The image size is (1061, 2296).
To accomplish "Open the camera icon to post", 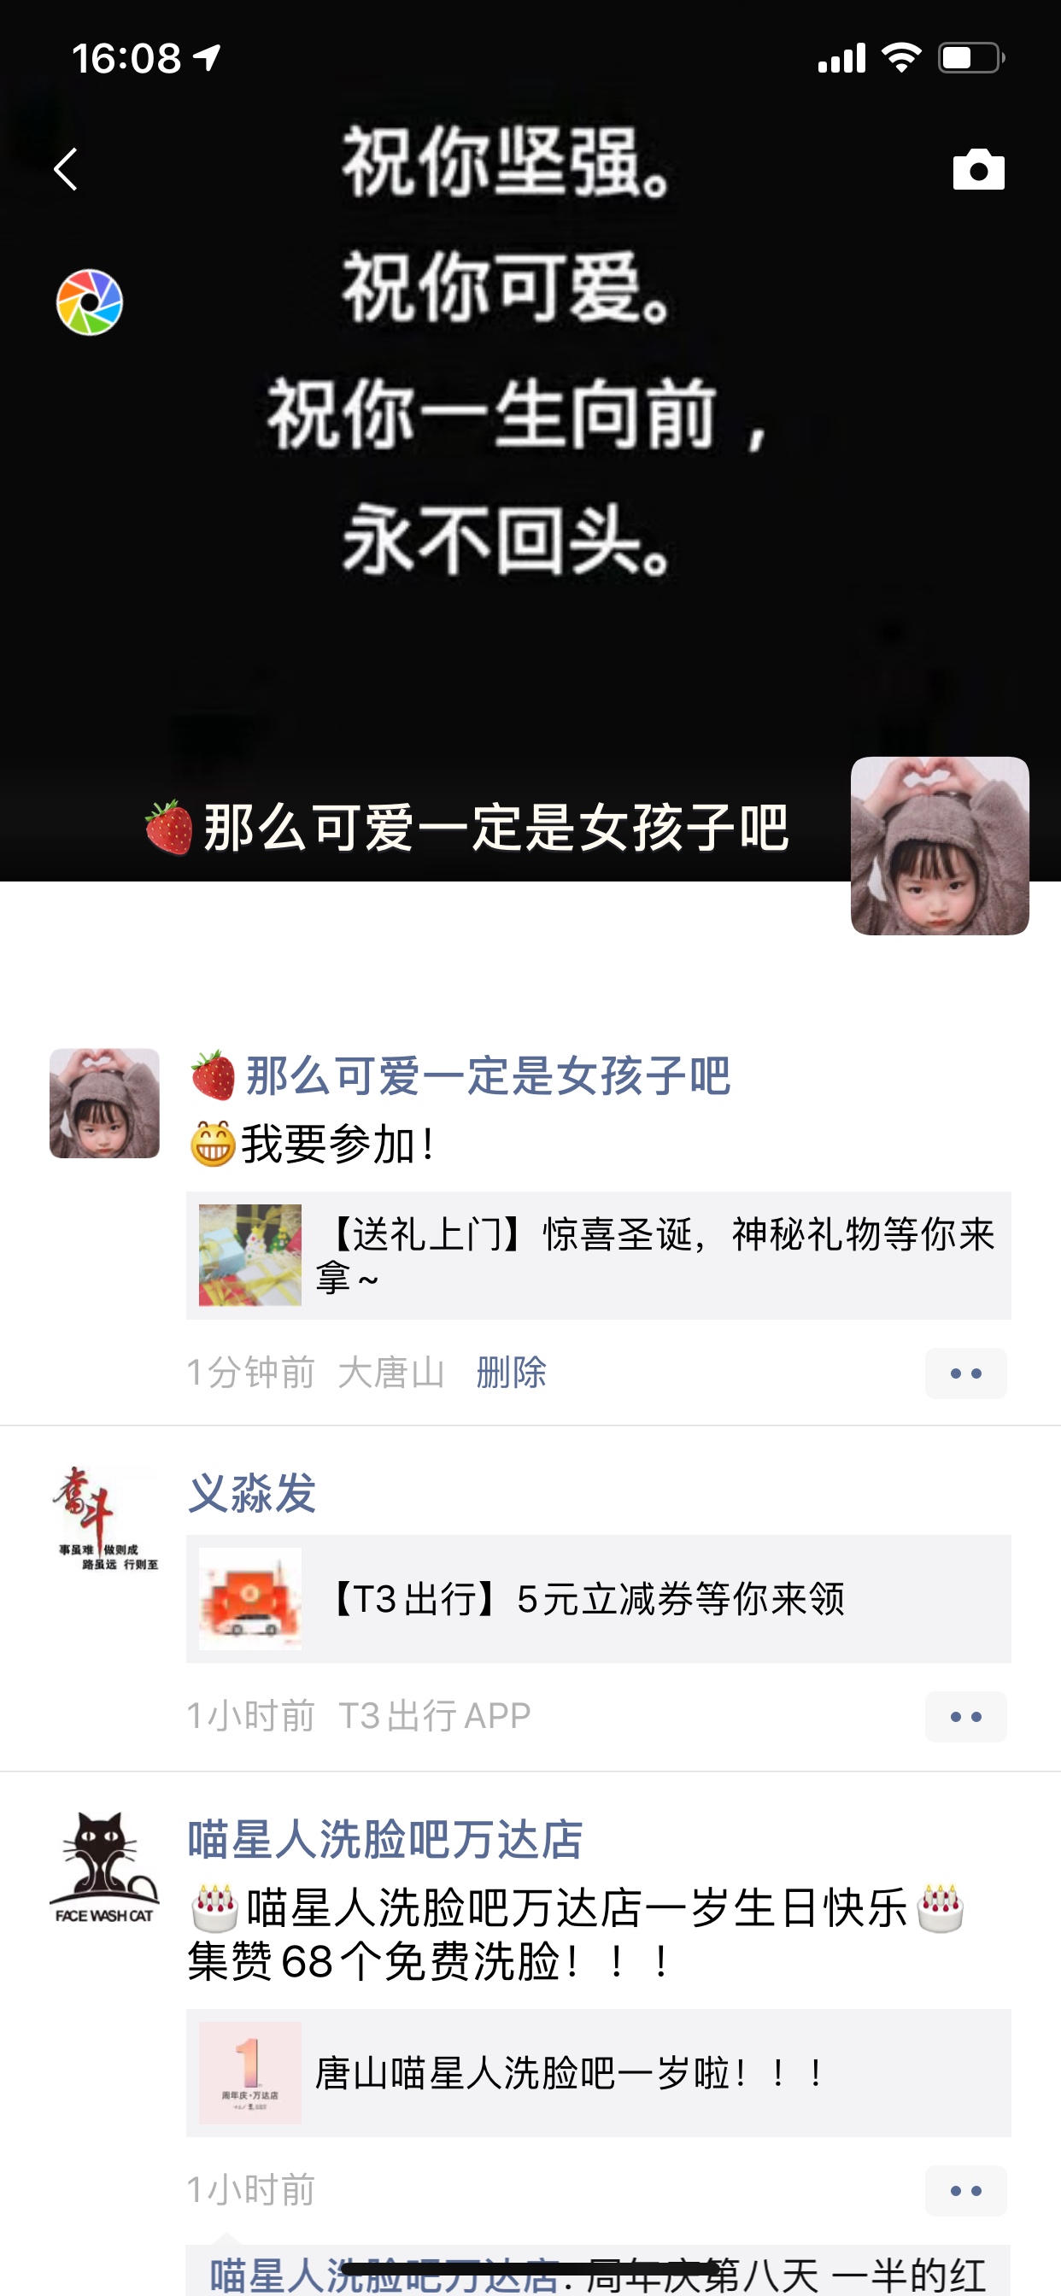I will click(x=978, y=169).
